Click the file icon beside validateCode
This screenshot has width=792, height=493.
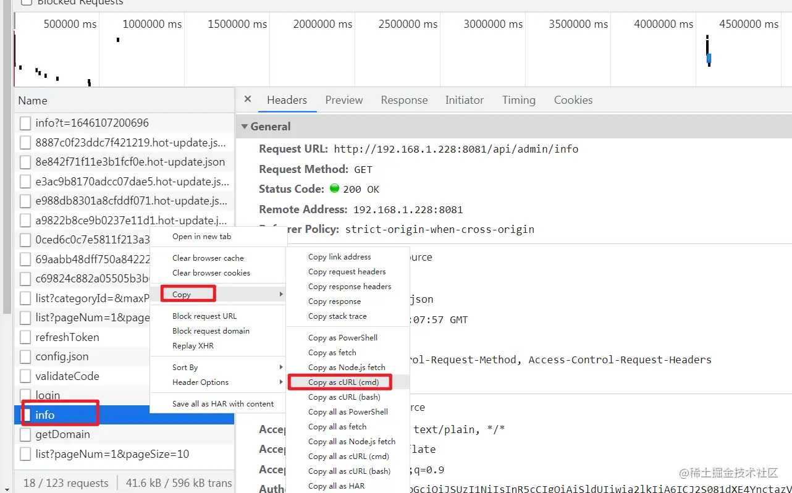[x=25, y=376]
